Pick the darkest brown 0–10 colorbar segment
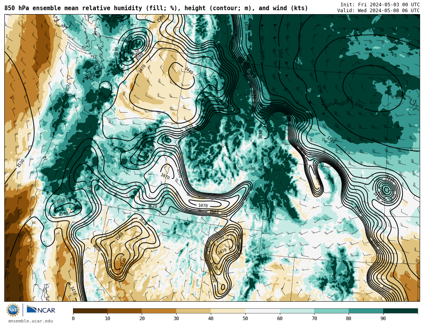Screen dimensions: 424x326 (x=90, y=311)
